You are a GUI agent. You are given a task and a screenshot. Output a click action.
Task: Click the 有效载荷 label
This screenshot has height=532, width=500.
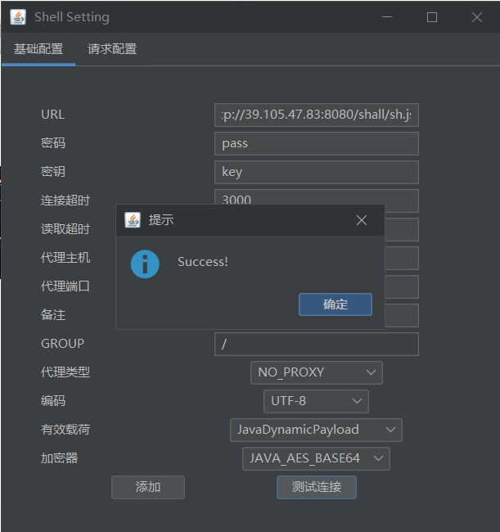(x=65, y=430)
